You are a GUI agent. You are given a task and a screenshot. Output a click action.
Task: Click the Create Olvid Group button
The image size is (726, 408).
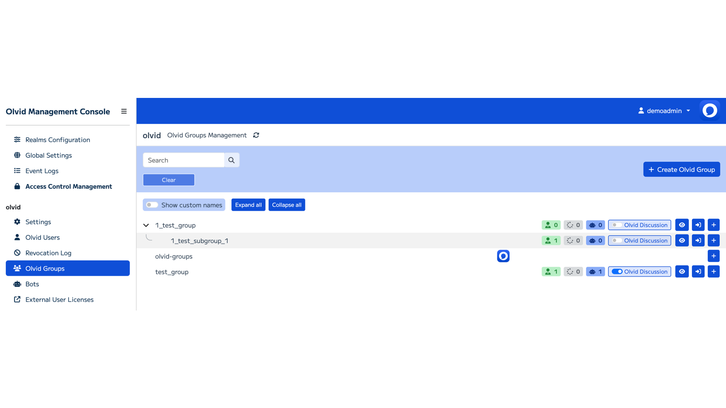point(681,169)
